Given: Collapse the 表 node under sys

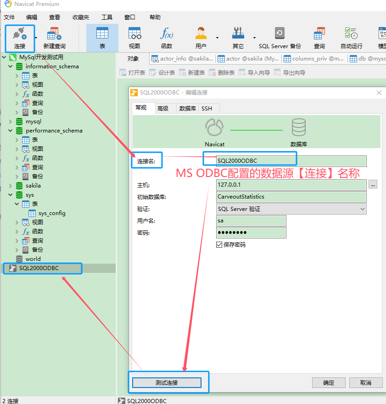Looking at the screenshot, I should click(x=17, y=204).
